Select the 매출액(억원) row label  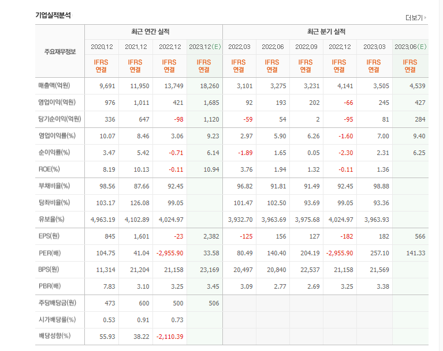pyautogui.click(x=54, y=85)
